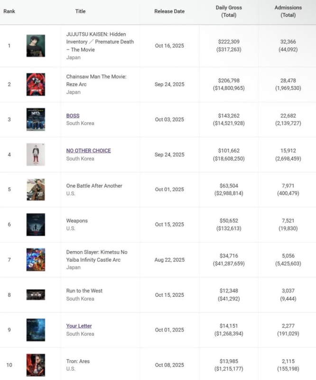Follow the NO OTHER CHOICE link
Image resolution: width=316 pixels, height=380 pixels.
pyautogui.click(x=88, y=151)
